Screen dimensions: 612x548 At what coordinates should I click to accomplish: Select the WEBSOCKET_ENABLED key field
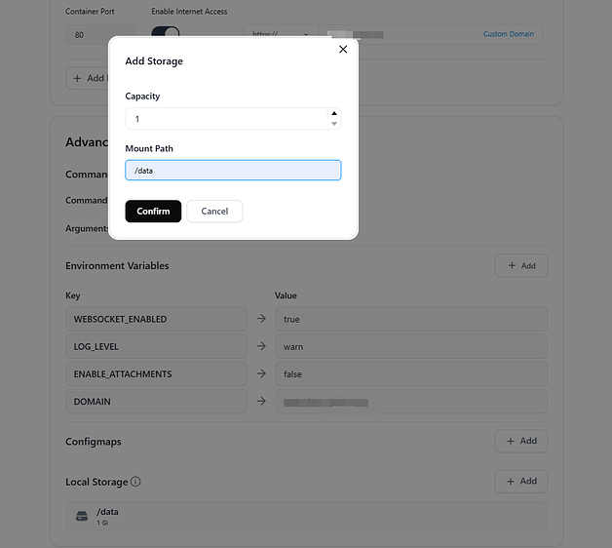156,319
